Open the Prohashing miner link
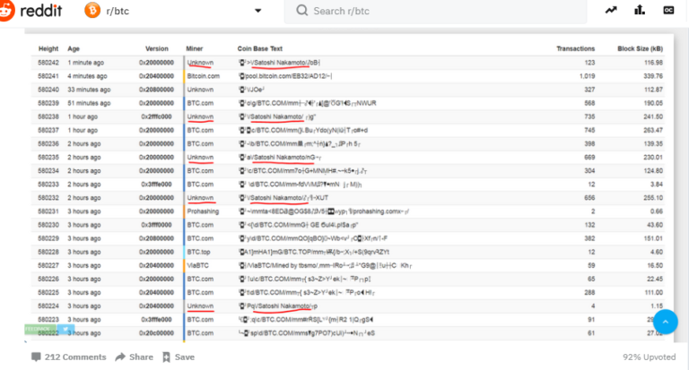The width and height of the screenshot is (689, 370). (x=203, y=211)
